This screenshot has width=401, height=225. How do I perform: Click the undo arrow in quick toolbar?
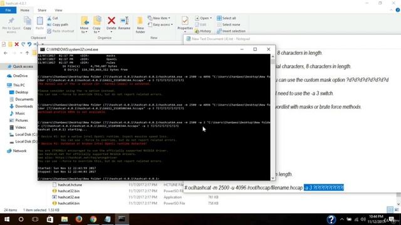coord(29,44)
